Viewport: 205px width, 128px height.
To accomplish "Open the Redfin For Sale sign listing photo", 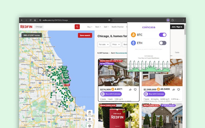I will point(119,116).
